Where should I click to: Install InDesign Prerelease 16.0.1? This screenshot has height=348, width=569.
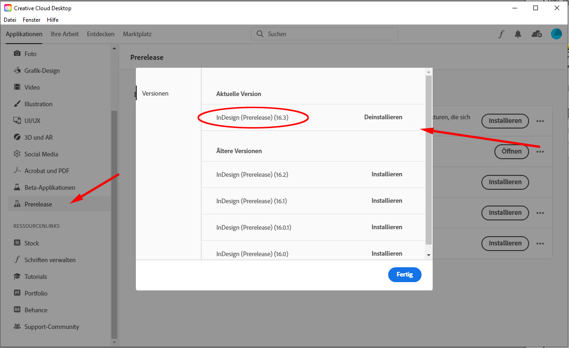tap(387, 227)
